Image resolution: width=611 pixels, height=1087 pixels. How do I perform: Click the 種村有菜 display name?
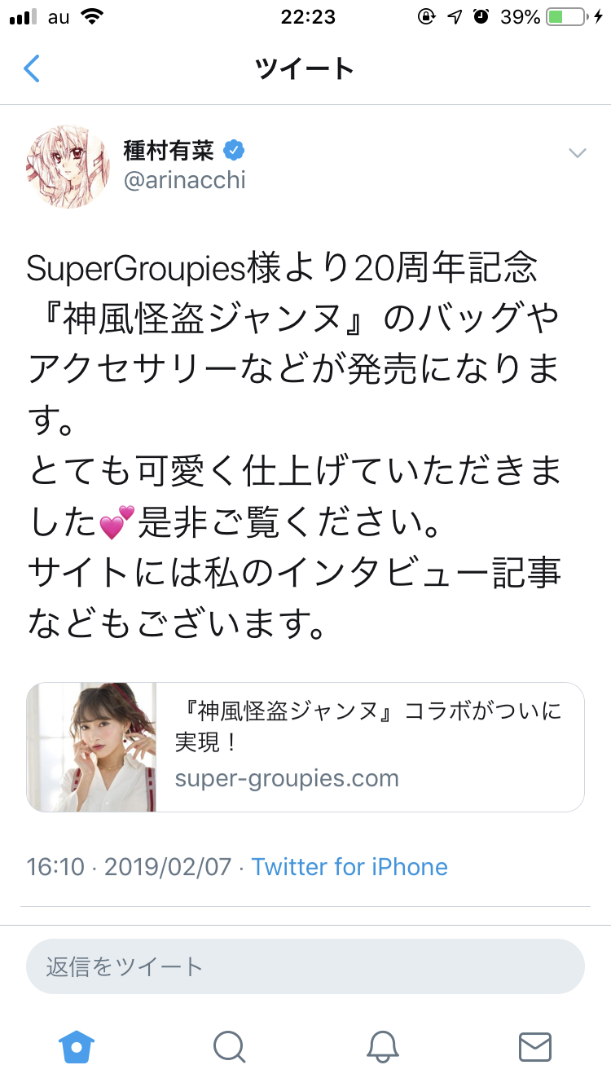169,151
